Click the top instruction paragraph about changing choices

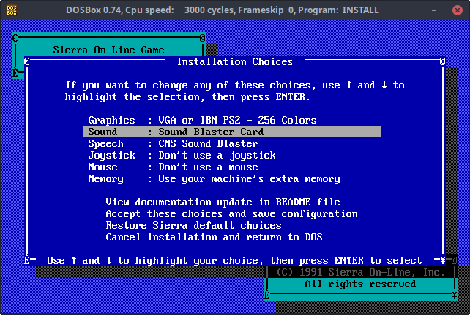click(234, 91)
